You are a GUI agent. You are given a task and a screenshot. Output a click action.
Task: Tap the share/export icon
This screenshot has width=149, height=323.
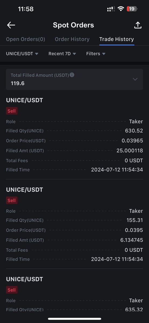138,25
